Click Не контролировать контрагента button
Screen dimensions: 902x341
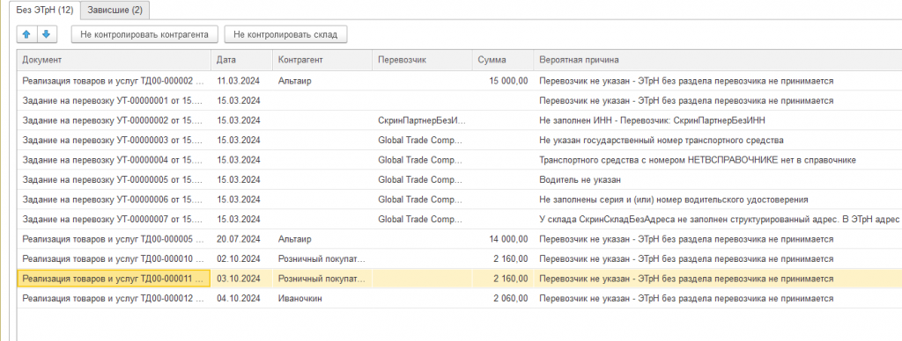[144, 34]
